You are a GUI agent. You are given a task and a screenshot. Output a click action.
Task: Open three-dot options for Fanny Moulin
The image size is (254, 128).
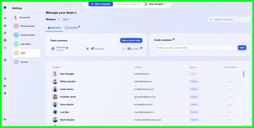click(x=229, y=104)
